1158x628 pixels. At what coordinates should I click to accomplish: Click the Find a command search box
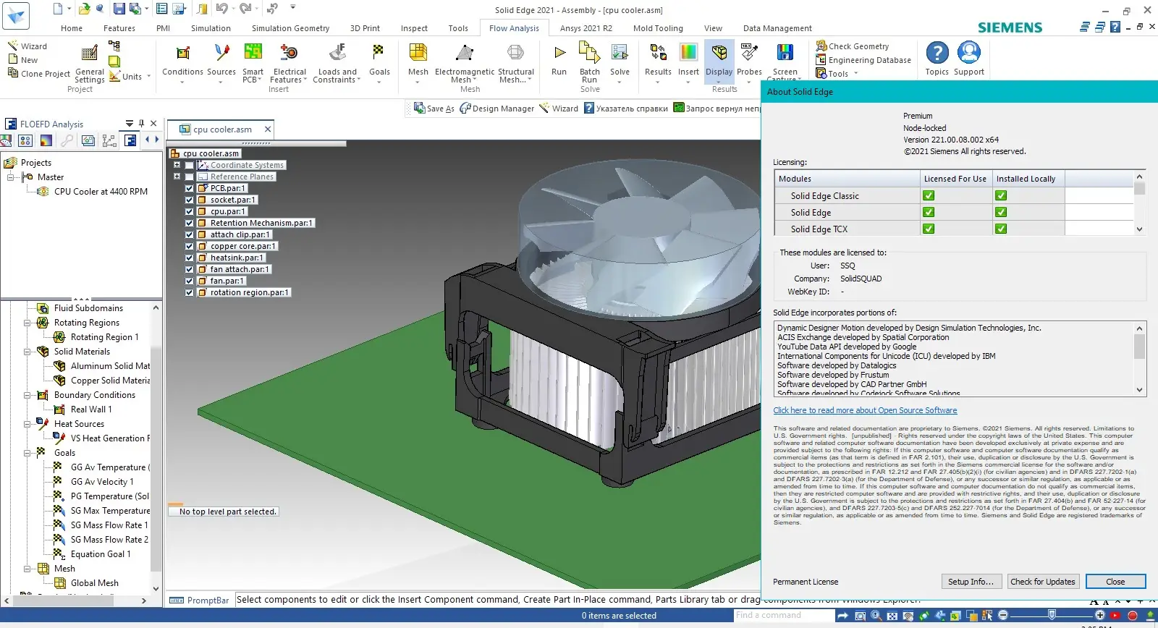pyautogui.click(x=784, y=616)
